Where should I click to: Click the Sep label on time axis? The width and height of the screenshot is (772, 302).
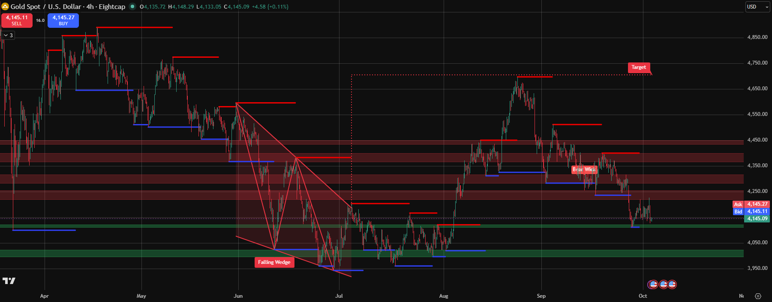coord(541,296)
